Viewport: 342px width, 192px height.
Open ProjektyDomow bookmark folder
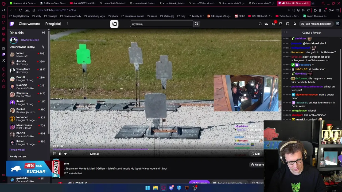coord(19,16)
